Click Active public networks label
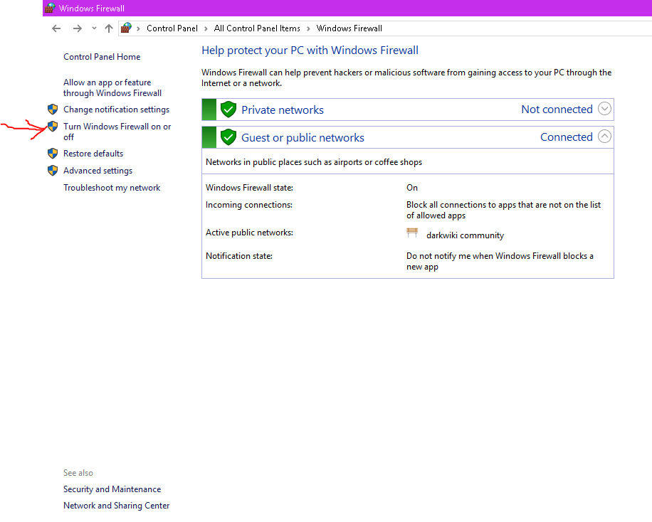This screenshot has height=522, width=652. 249,233
